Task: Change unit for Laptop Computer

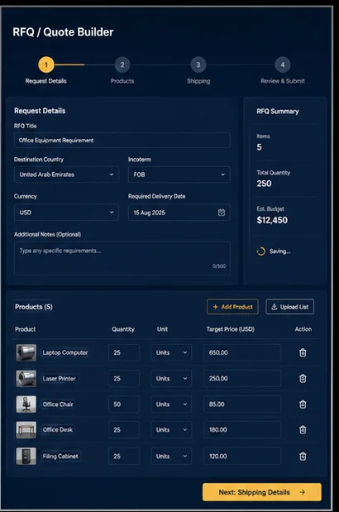Action: point(171,352)
